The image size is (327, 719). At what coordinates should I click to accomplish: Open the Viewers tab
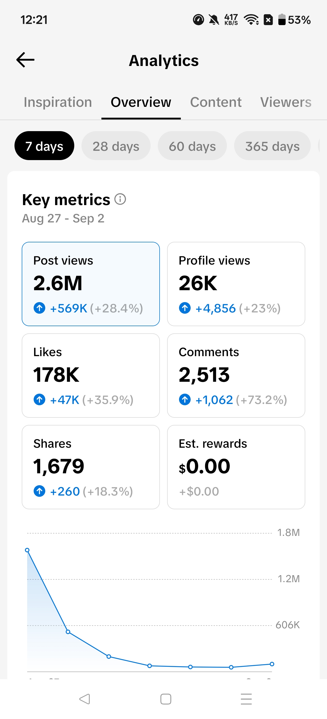point(286,102)
